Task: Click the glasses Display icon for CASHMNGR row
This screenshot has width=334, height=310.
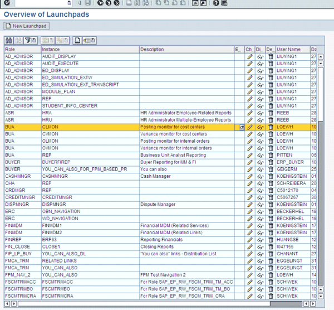Action: click(x=260, y=176)
